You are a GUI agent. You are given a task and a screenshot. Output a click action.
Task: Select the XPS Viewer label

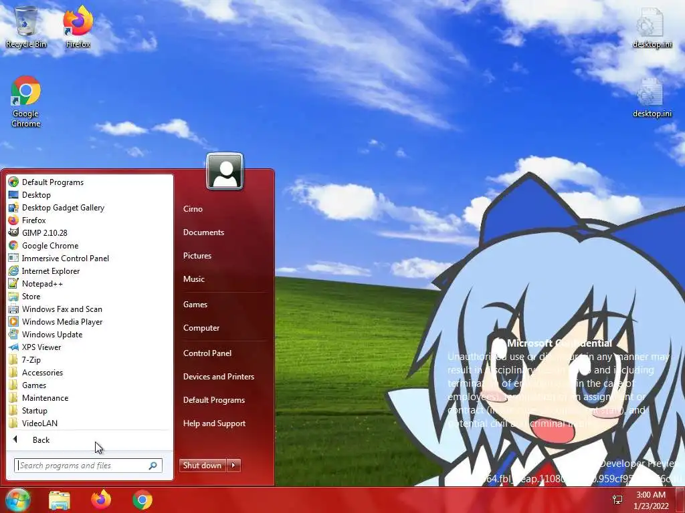41,347
